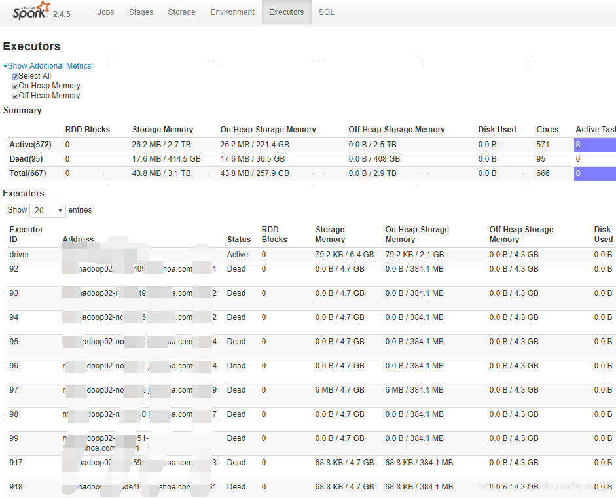
Task: Sort by Executor ID column
Action: pos(26,234)
